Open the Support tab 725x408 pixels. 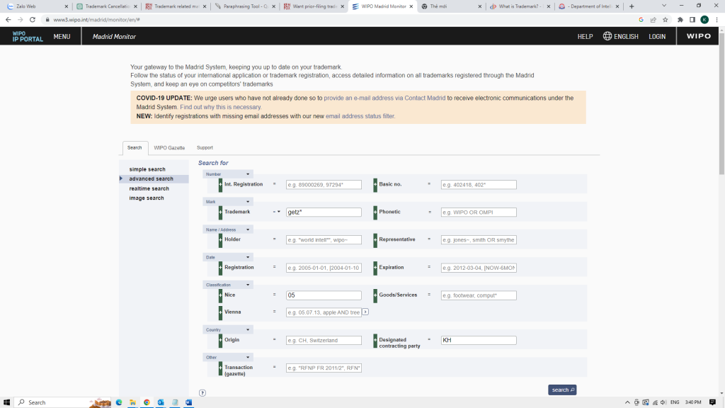pyautogui.click(x=205, y=148)
